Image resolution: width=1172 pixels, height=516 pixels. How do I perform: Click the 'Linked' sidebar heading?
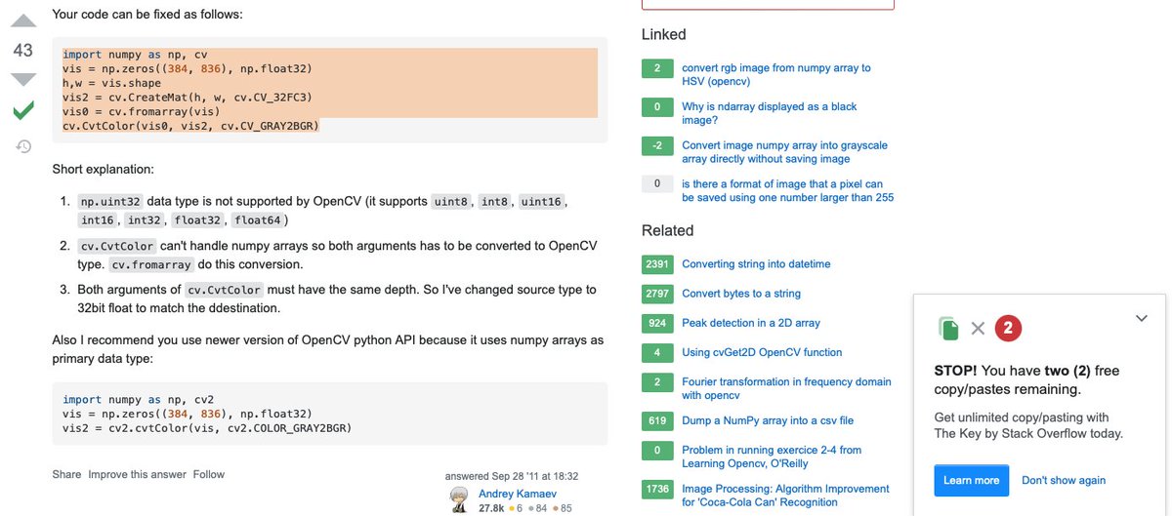coord(664,34)
